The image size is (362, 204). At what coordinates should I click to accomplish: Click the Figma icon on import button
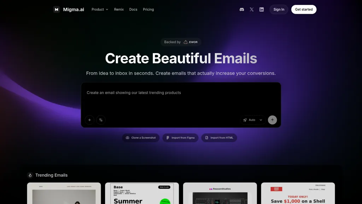(x=167, y=138)
